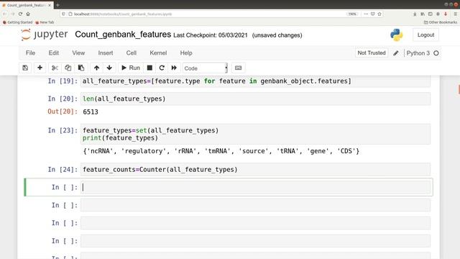Reload the page in the browser
The width and height of the screenshot is (460, 259).
point(20,14)
